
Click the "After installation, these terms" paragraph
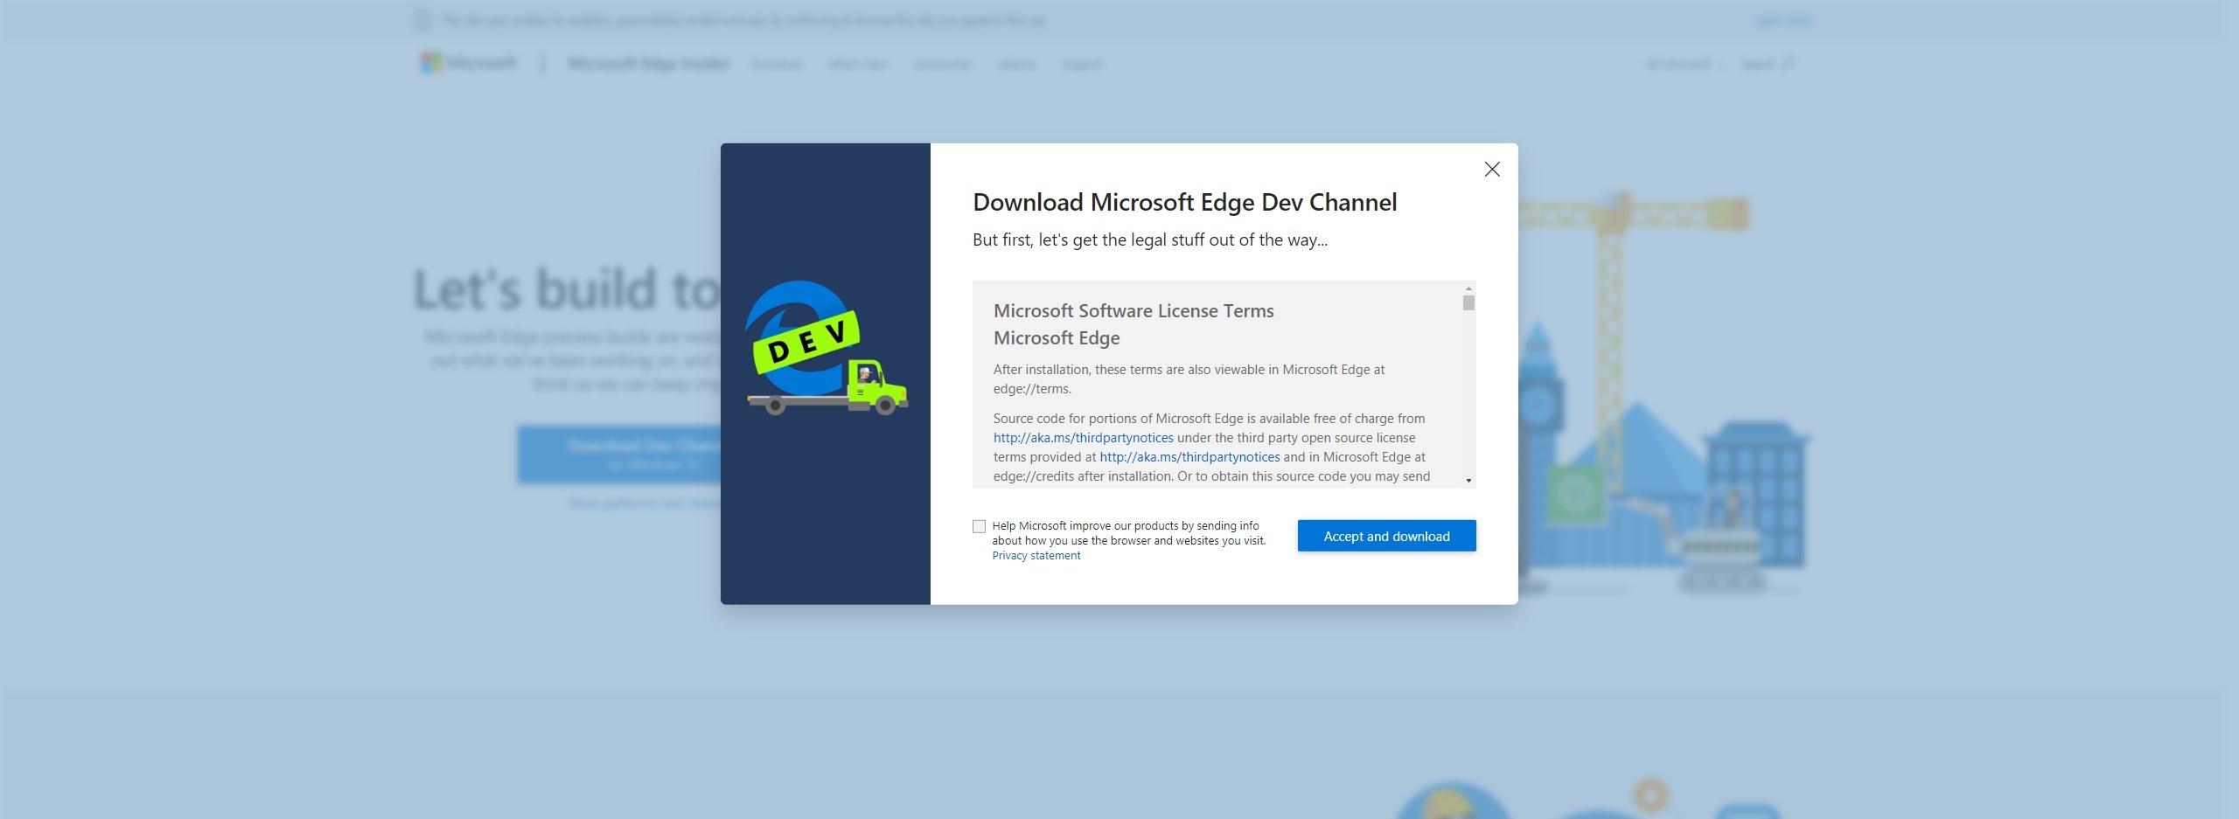pos(1189,379)
